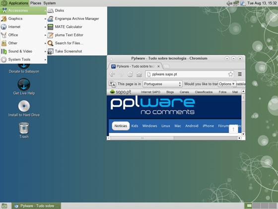Click the Chromium forward arrow
The image size is (278, 209).
(x=122, y=74)
